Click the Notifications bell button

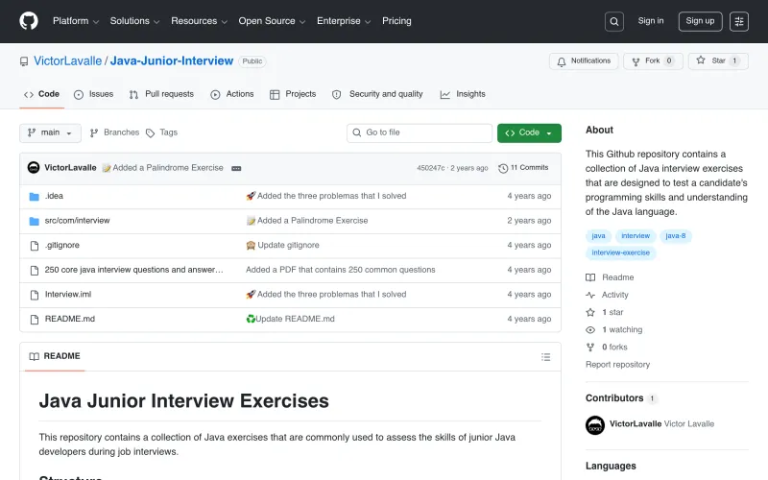point(584,61)
